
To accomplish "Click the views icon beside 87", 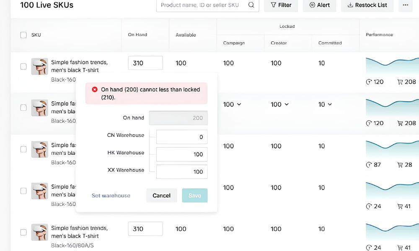I will [369, 165].
